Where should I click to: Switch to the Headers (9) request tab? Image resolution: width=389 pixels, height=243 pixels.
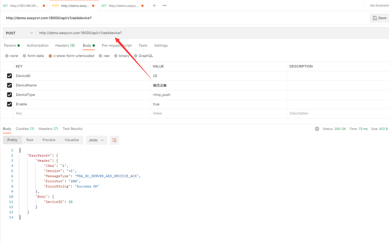pos(65,46)
